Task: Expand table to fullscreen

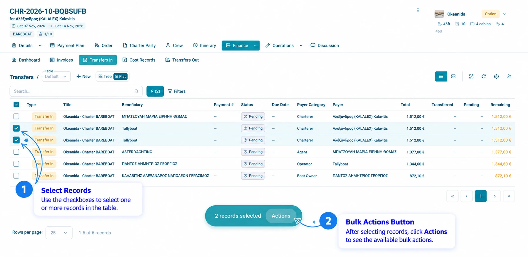Action: click(471, 77)
